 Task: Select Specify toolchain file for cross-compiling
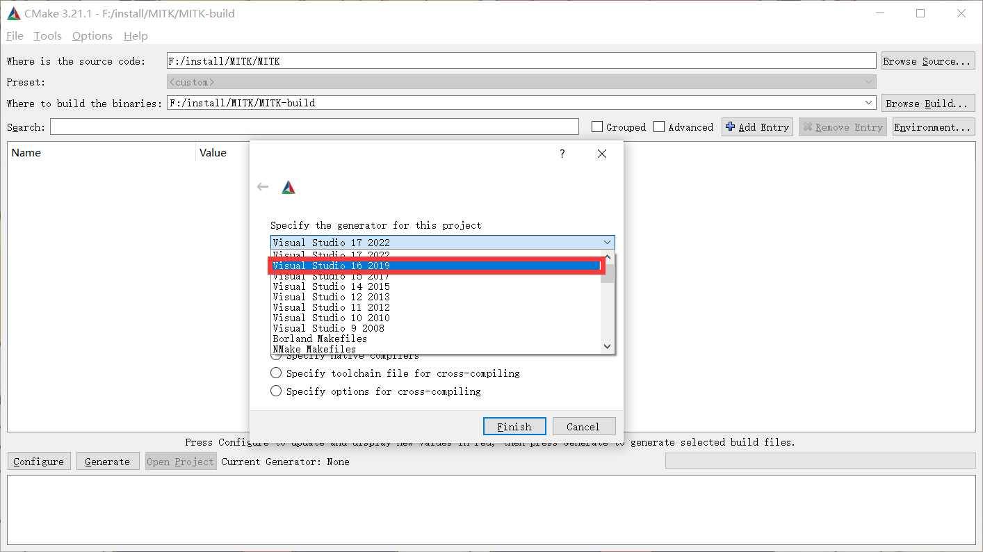point(395,373)
